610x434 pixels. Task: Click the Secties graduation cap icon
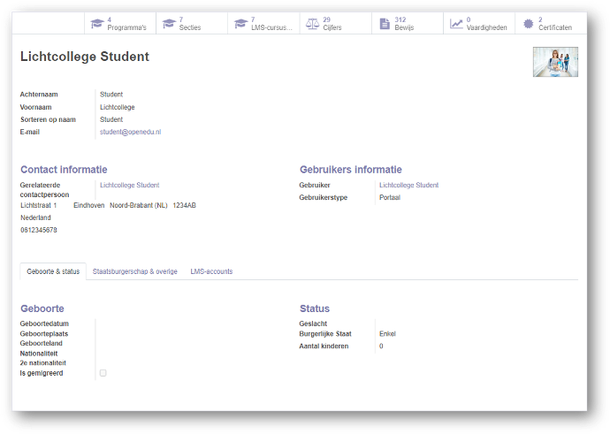click(x=168, y=23)
